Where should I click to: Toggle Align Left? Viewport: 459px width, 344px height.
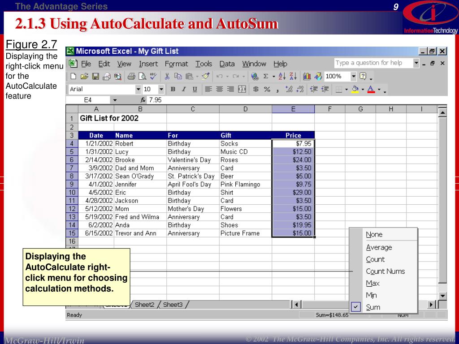pos(208,89)
